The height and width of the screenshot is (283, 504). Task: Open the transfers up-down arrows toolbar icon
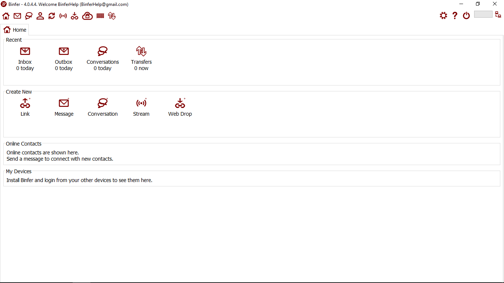[x=112, y=16]
